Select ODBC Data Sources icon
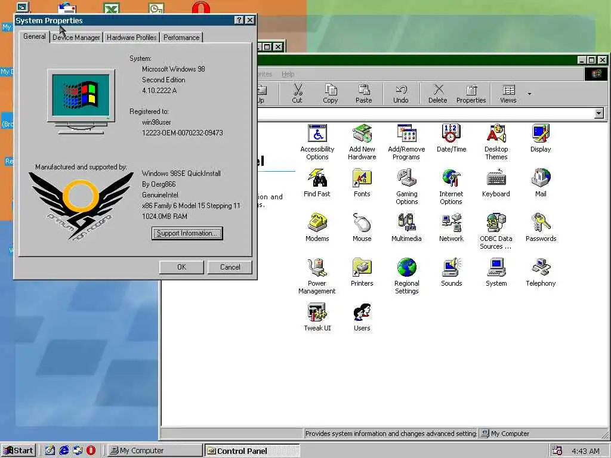 click(x=496, y=232)
